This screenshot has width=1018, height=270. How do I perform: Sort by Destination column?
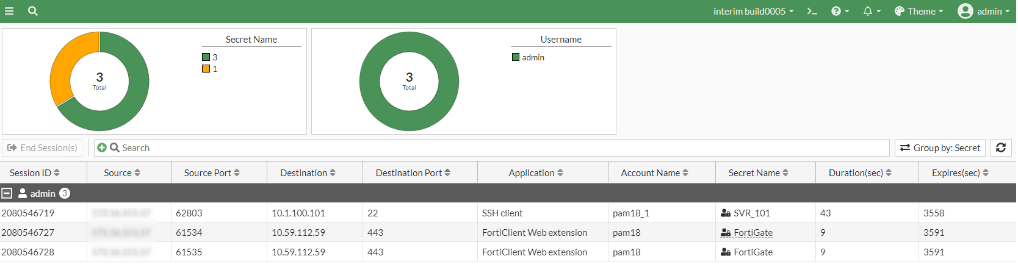308,172
